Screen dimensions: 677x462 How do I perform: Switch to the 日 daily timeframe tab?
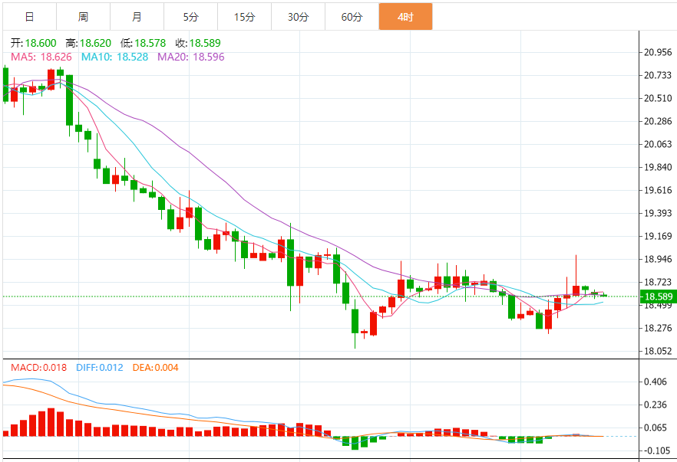pyautogui.click(x=29, y=17)
